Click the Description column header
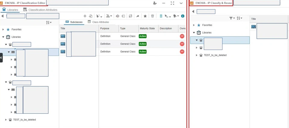The image size is (289, 128). click(x=168, y=28)
